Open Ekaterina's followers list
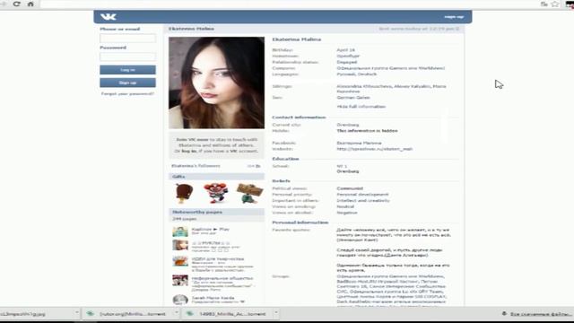 [196, 166]
